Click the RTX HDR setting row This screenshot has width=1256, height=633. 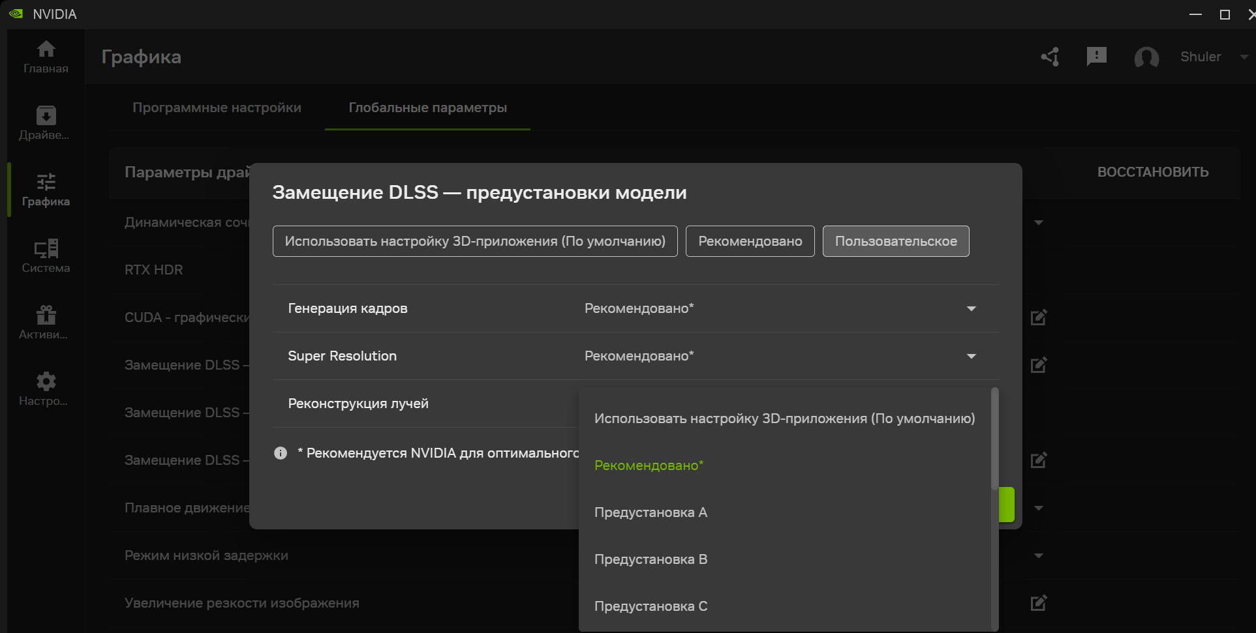[x=154, y=270]
